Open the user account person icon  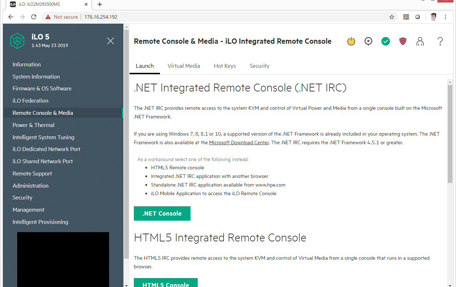[420, 42]
